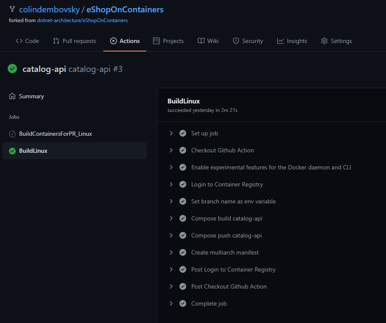Click check icon for Set up job
The image size is (386, 323).
[183, 133]
